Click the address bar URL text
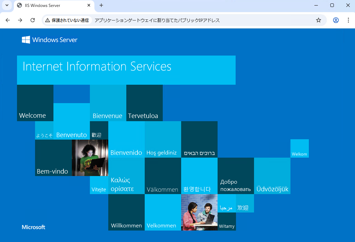 tap(157, 20)
